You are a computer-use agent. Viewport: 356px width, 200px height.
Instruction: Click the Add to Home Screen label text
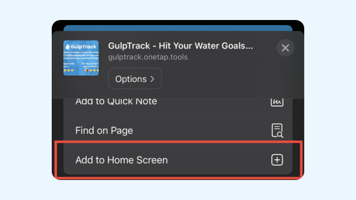(x=121, y=160)
